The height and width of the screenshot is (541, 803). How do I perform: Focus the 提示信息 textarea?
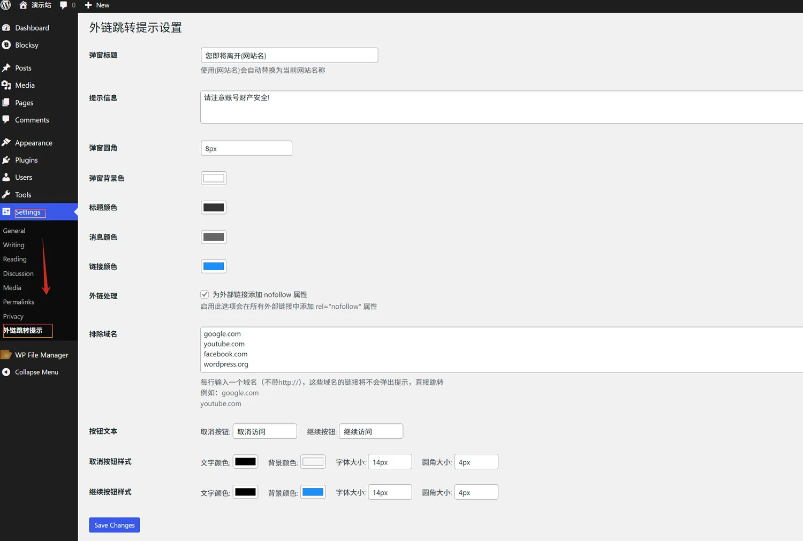tap(502, 107)
